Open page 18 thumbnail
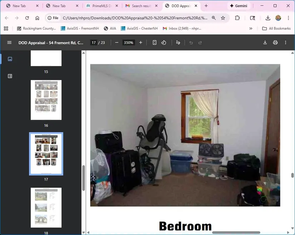Image resolution: width=295 pixels, height=235 pixels. [46, 207]
